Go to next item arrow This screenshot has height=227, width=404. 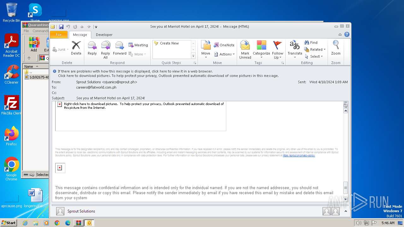[89, 27]
